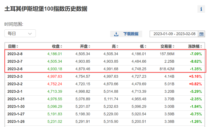Select the 2023-2-1 date cell
The image size is (209, 127).
pyautogui.click(x=15, y=92)
